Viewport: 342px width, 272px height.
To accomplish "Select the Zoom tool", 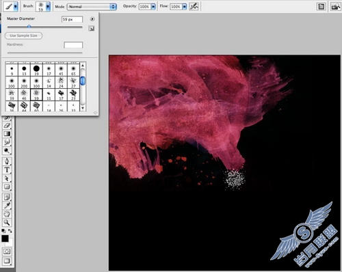I will pyautogui.click(x=7, y=222).
